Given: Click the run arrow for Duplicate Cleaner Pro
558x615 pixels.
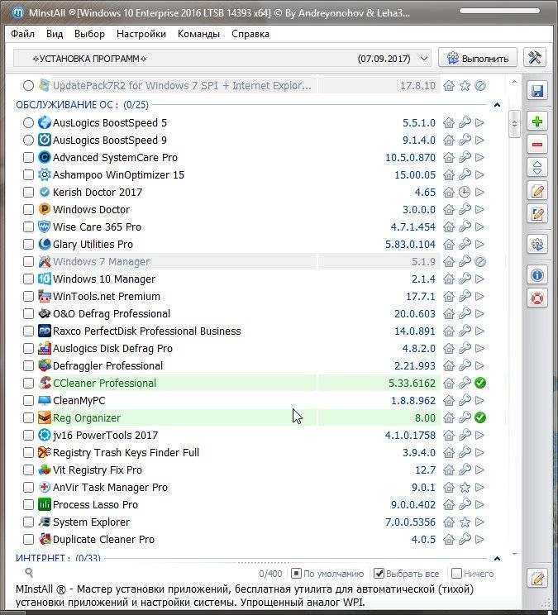Looking at the screenshot, I should [x=479, y=539].
